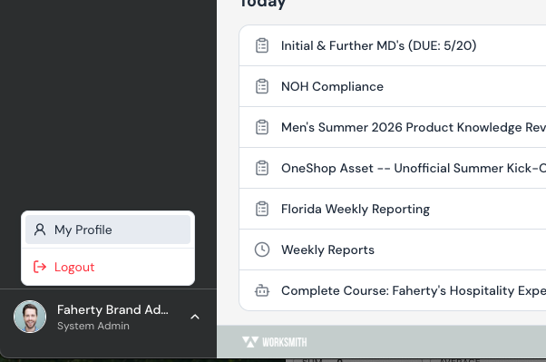Open Men's Summer 2026 Product Knowledge task
The image size is (546, 362).
tap(393, 127)
